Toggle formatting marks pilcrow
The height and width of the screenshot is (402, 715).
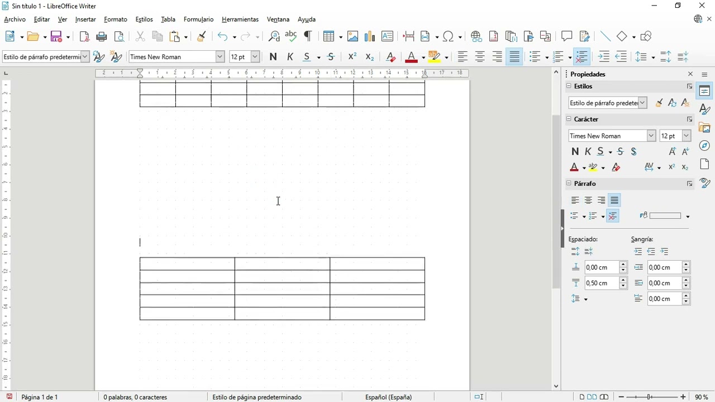(308, 36)
